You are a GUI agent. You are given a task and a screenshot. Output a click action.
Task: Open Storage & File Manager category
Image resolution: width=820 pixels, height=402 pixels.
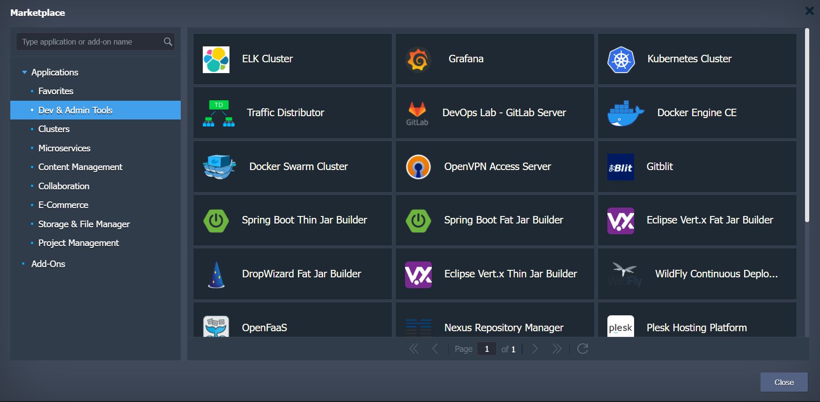[84, 224]
